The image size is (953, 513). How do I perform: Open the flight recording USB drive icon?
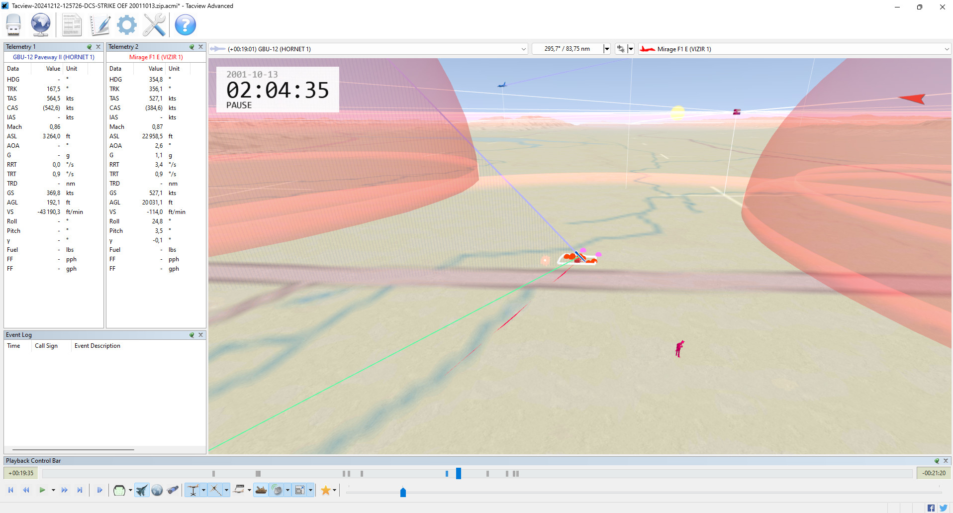click(13, 25)
